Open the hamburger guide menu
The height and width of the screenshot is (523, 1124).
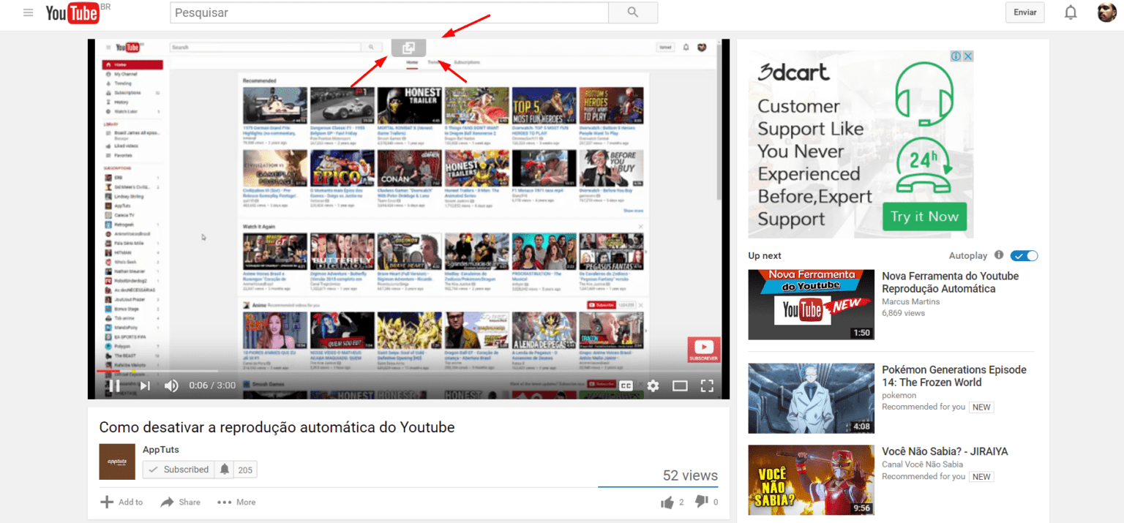click(x=28, y=12)
